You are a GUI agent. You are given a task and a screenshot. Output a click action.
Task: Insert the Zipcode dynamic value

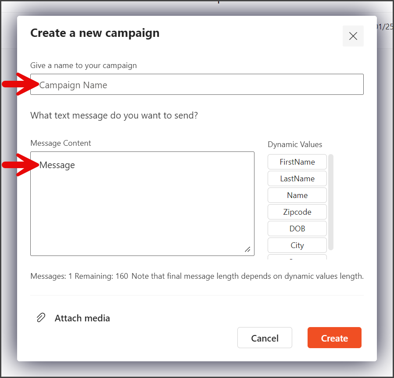coord(297,212)
